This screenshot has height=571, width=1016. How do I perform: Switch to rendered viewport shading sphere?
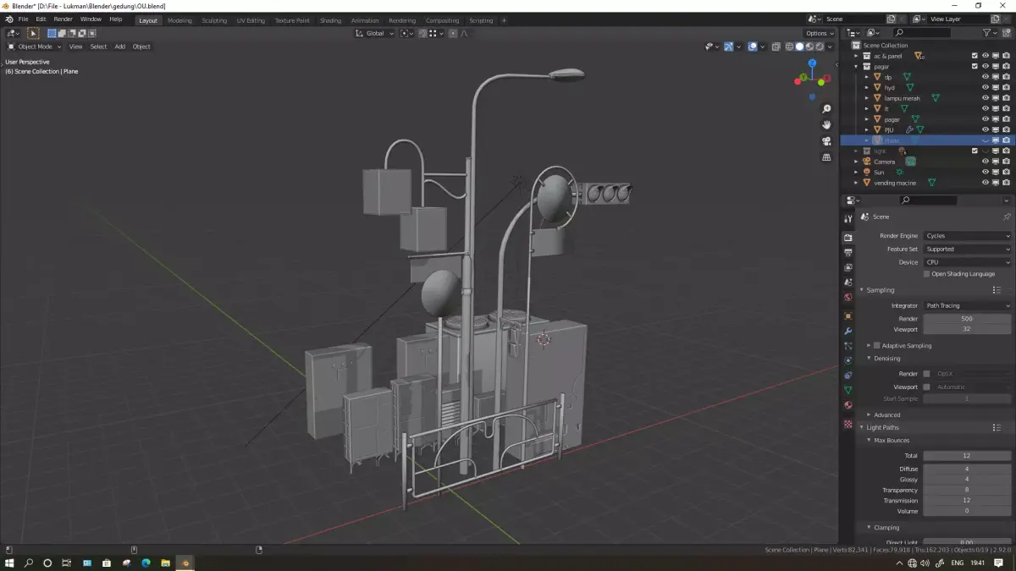coord(820,47)
